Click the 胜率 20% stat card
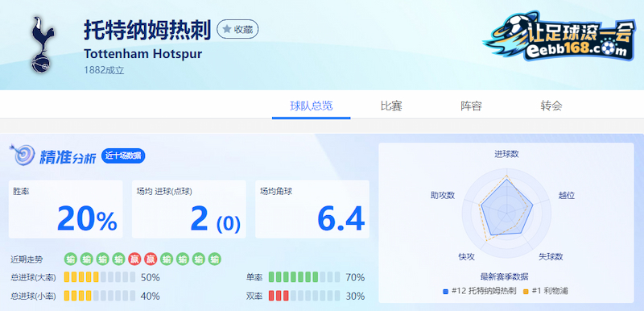Screen dimensions: 644x311 66,209
